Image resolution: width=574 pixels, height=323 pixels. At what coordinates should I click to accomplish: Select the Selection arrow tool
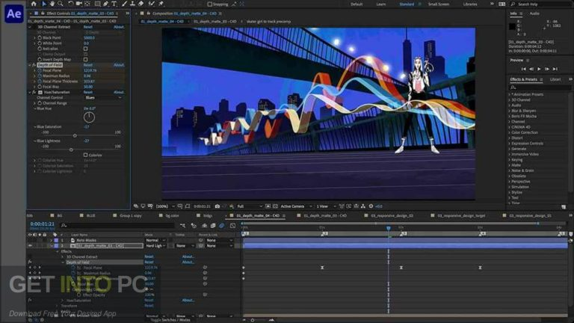click(x=44, y=4)
